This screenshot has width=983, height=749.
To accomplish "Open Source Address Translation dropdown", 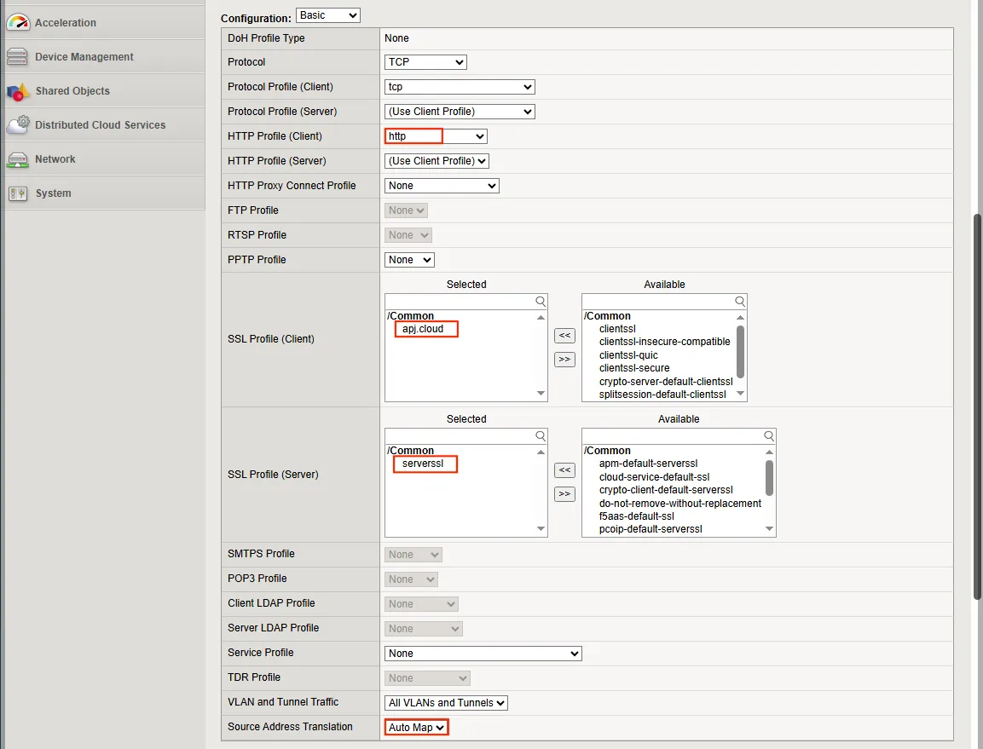I will click(416, 727).
